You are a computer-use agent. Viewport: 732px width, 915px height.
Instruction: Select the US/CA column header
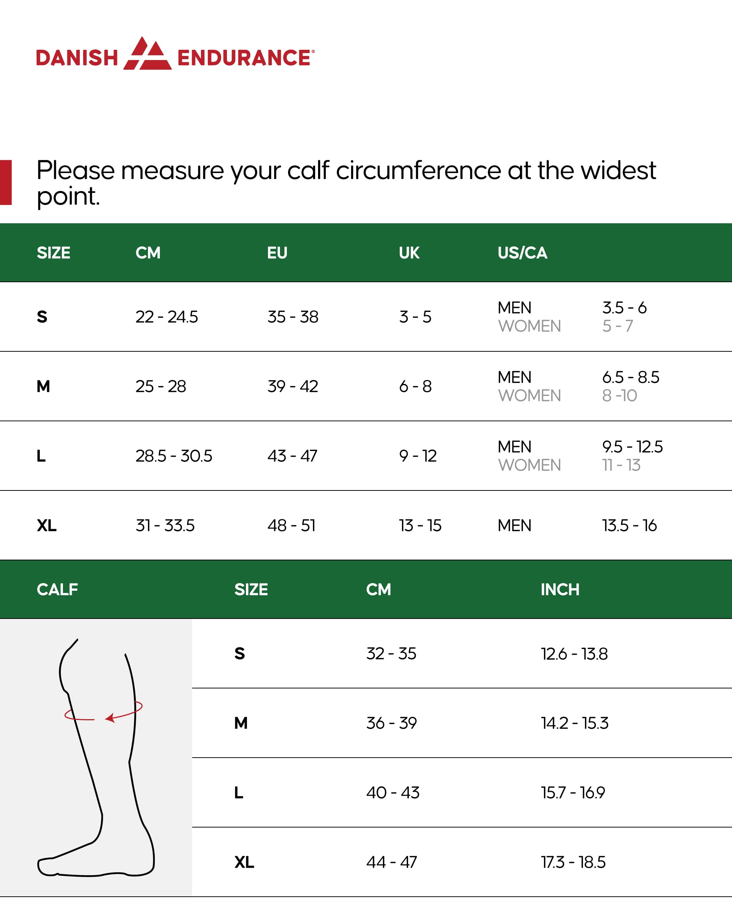[x=522, y=253]
